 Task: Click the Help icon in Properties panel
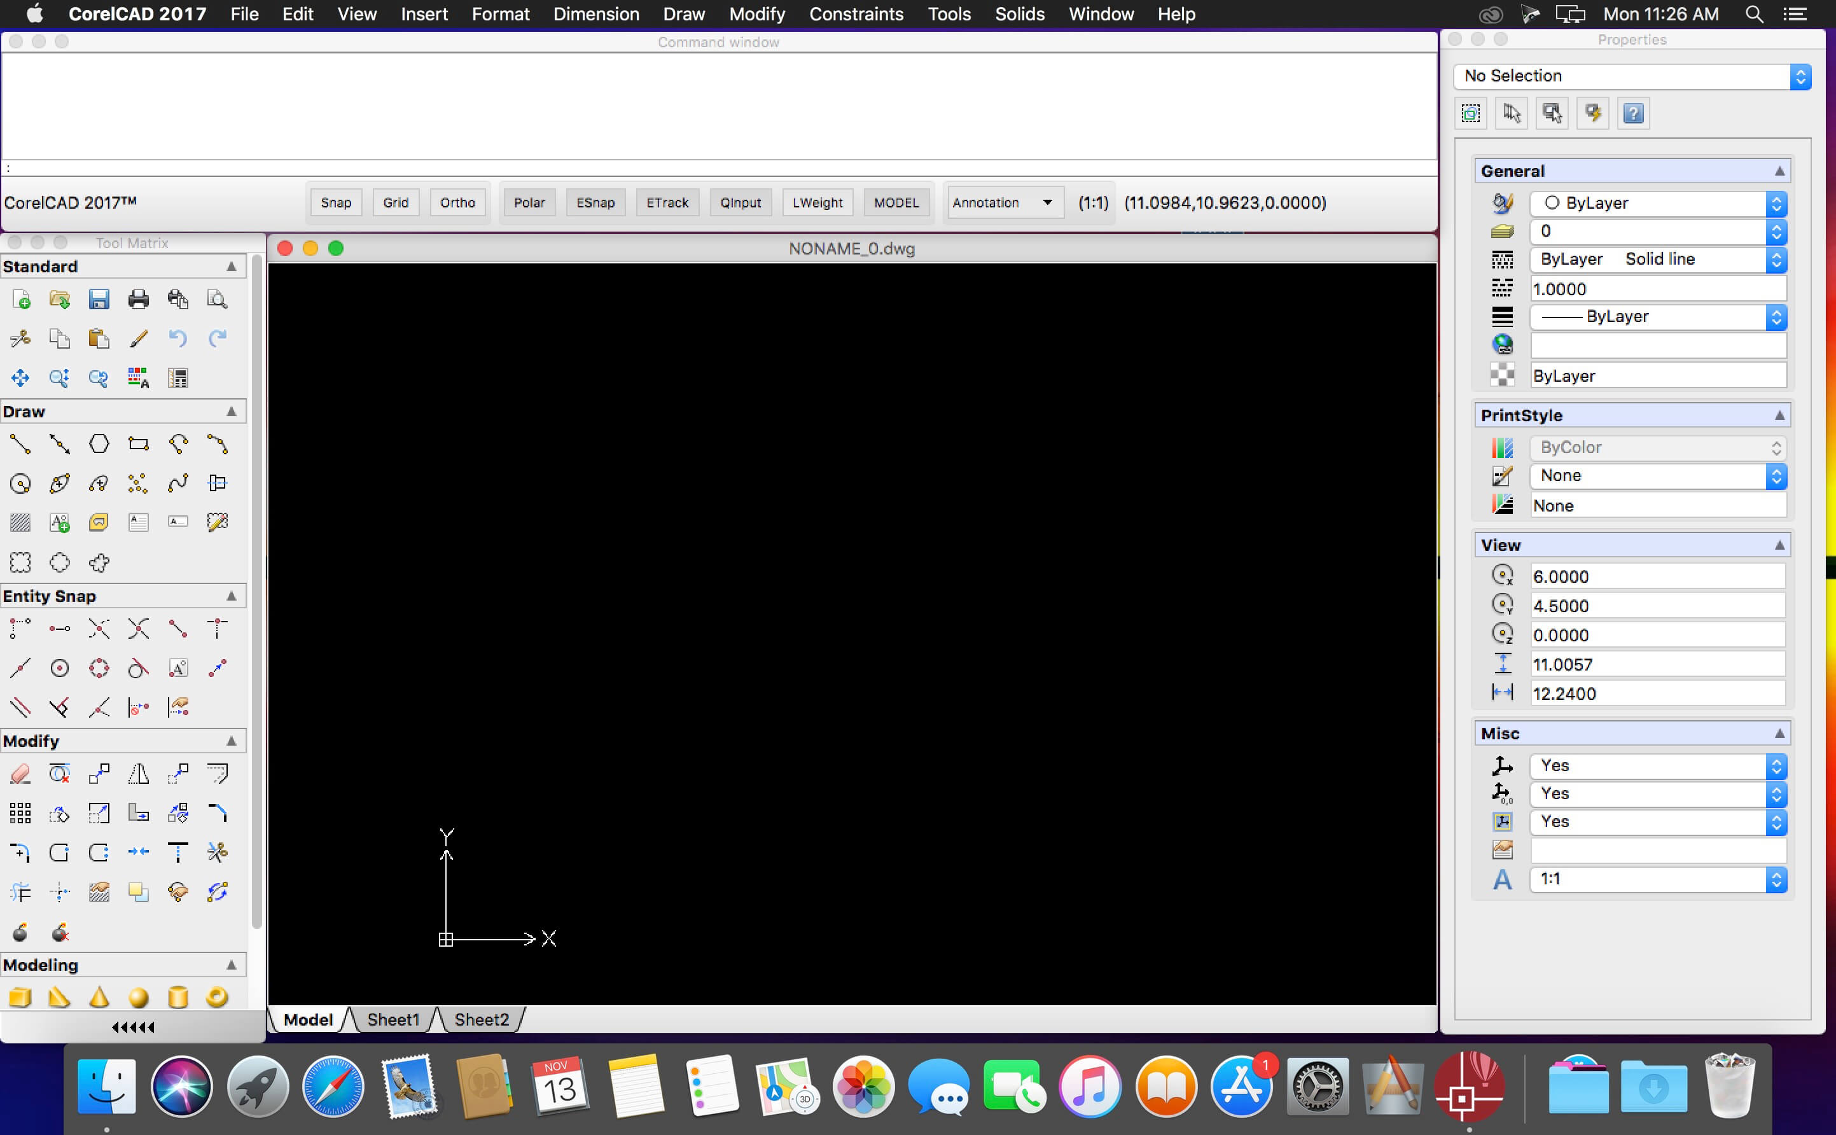pyautogui.click(x=1633, y=113)
